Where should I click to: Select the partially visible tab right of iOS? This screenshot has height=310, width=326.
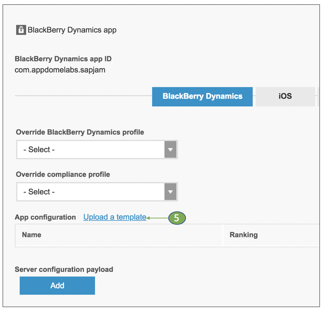pyautogui.click(x=319, y=97)
